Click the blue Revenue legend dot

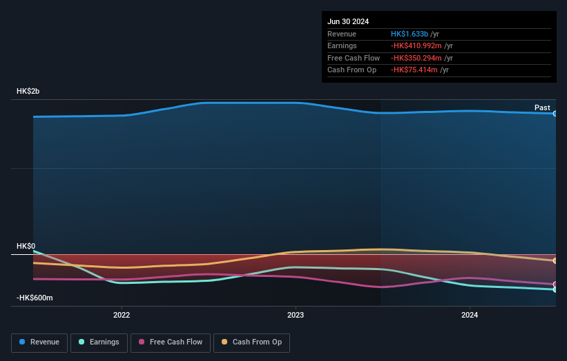point(22,342)
